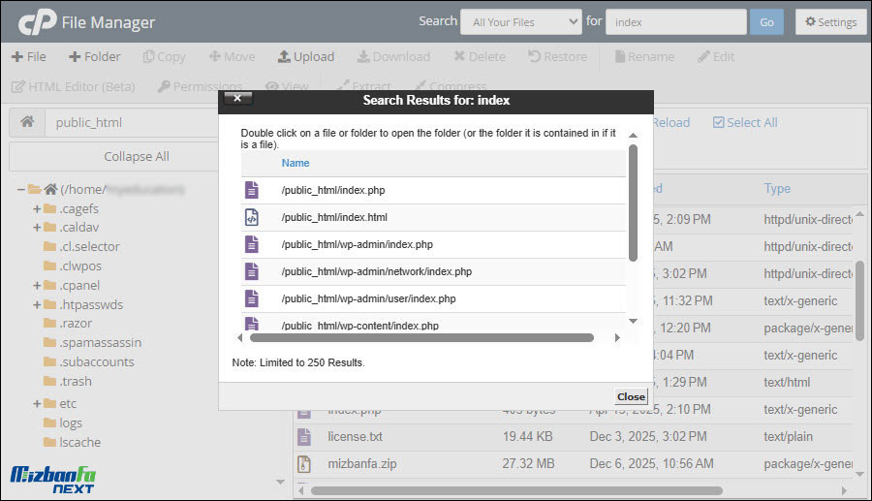Click the Upload toolbar icon
The width and height of the screenshot is (872, 501).
(x=284, y=56)
